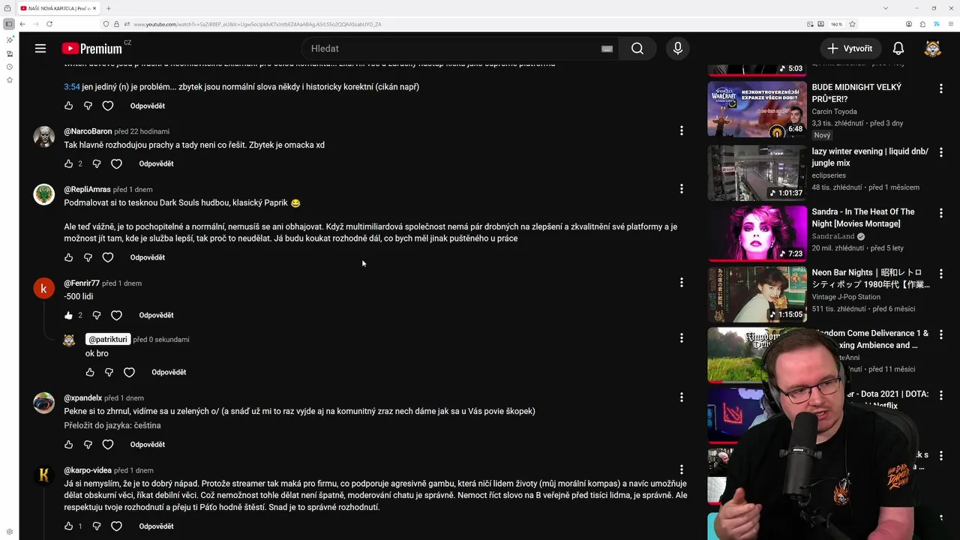
Task: Heart the @RepliAmras comment
Action: tap(107, 257)
